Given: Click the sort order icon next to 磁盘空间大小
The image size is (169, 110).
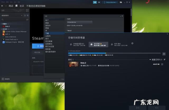Looking at the screenshot, I should [x=165, y=60].
